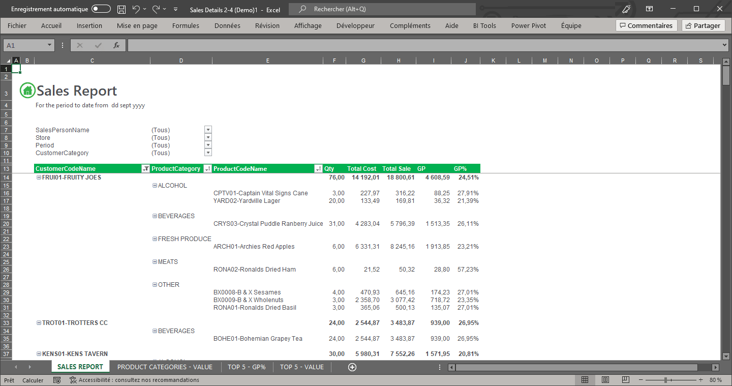The height and width of the screenshot is (386, 732).
Task: Click the search magnifier in Rechercher box
Action: tap(302, 9)
